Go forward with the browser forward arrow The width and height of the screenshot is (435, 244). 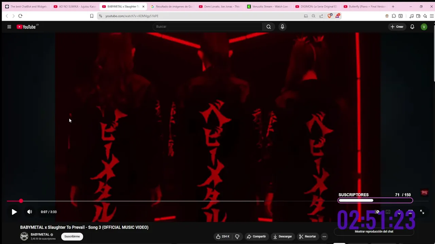pos(13,16)
